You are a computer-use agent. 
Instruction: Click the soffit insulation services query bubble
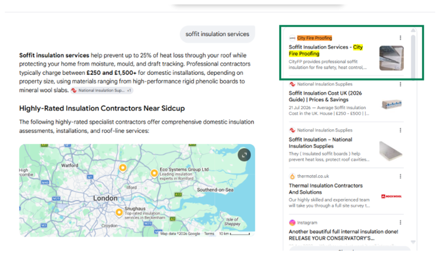point(217,34)
